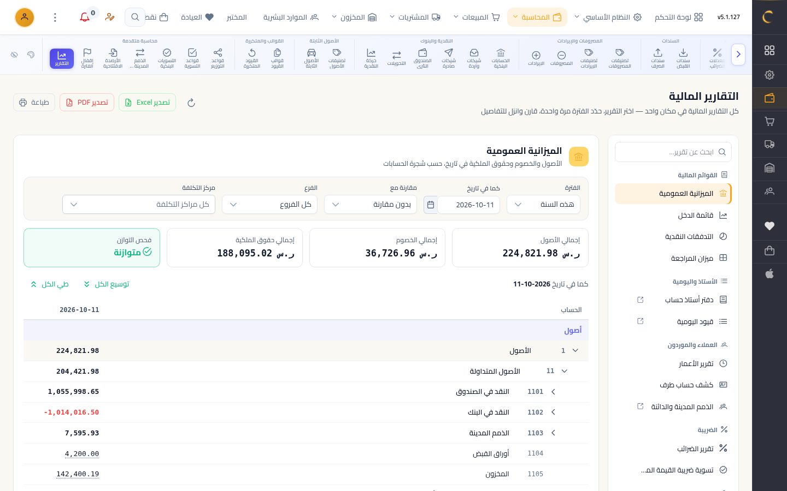Click تصدير Excel export button
Image resolution: width=787 pixels, height=491 pixels.
[147, 103]
